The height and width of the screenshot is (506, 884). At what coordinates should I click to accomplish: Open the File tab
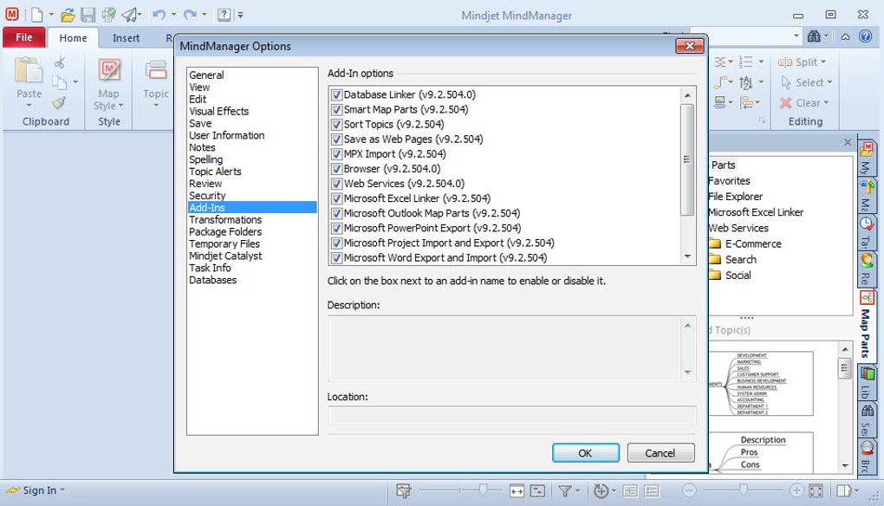pyautogui.click(x=23, y=37)
